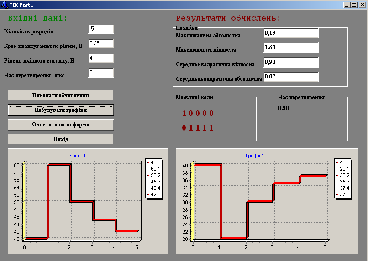Click the input signal level field showing 4
The width and height of the screenshot is (368, 261).
[101, 58]
